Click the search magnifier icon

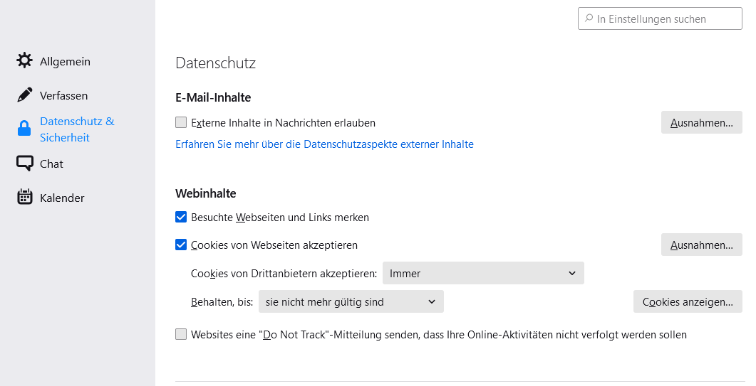(x=589, y=18)
